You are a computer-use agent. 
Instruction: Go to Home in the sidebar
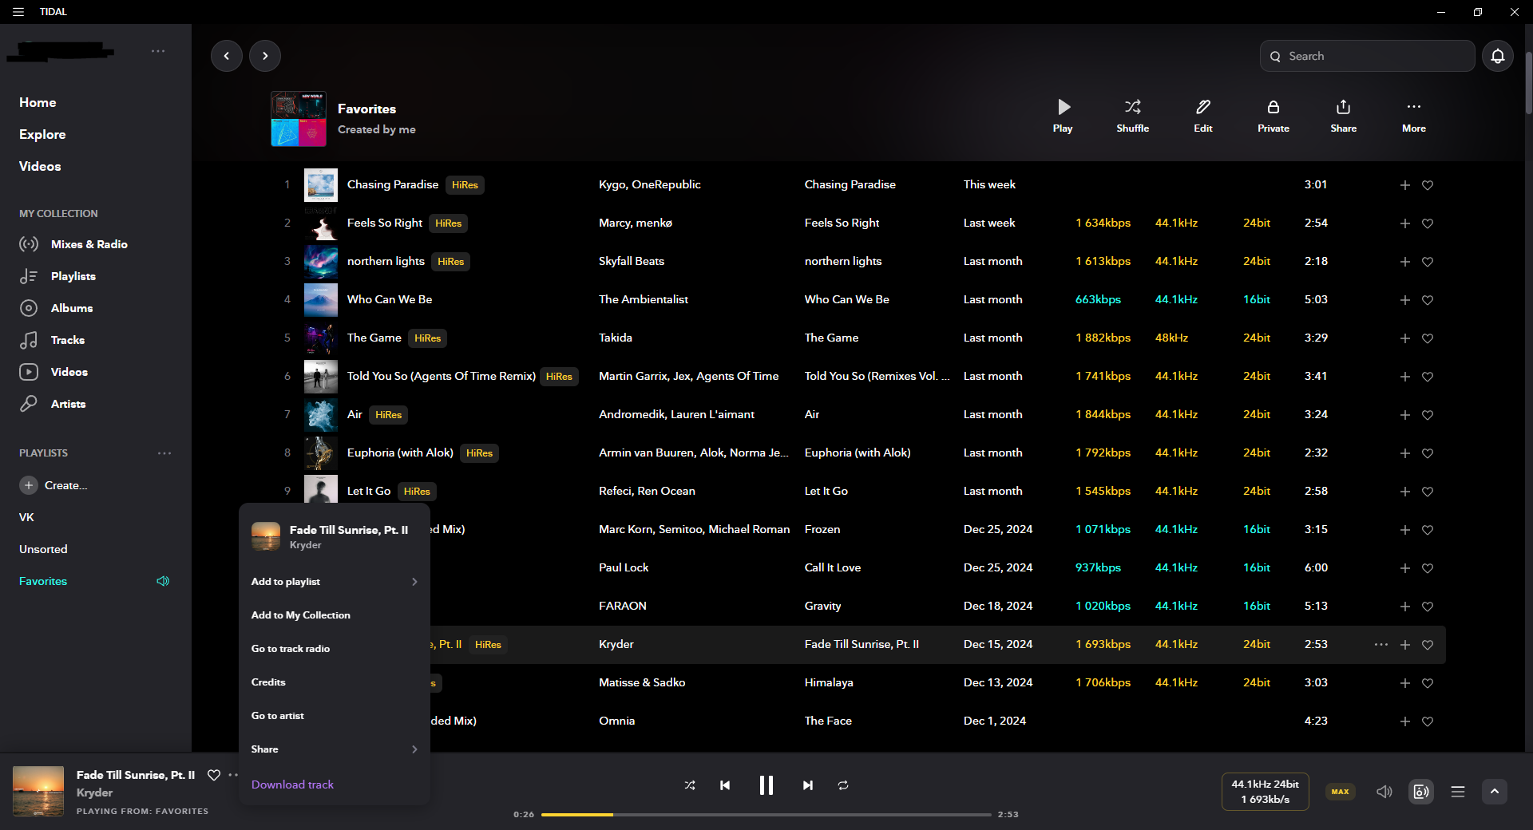(x=38, y=102)
